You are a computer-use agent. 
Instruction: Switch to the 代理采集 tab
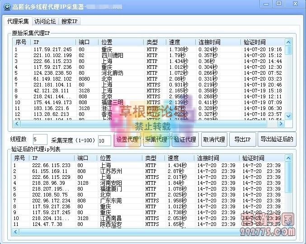point(18,21)
